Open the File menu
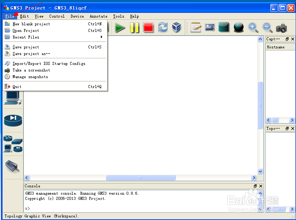Screen dimensions: 296x220 click(x=10, y=16)
